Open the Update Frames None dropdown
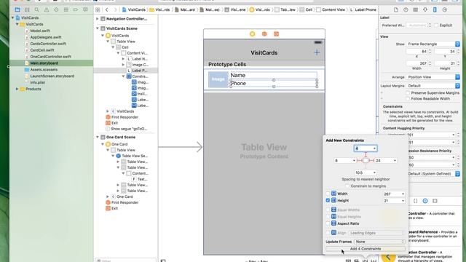The image size is (466, 262). 380,242
